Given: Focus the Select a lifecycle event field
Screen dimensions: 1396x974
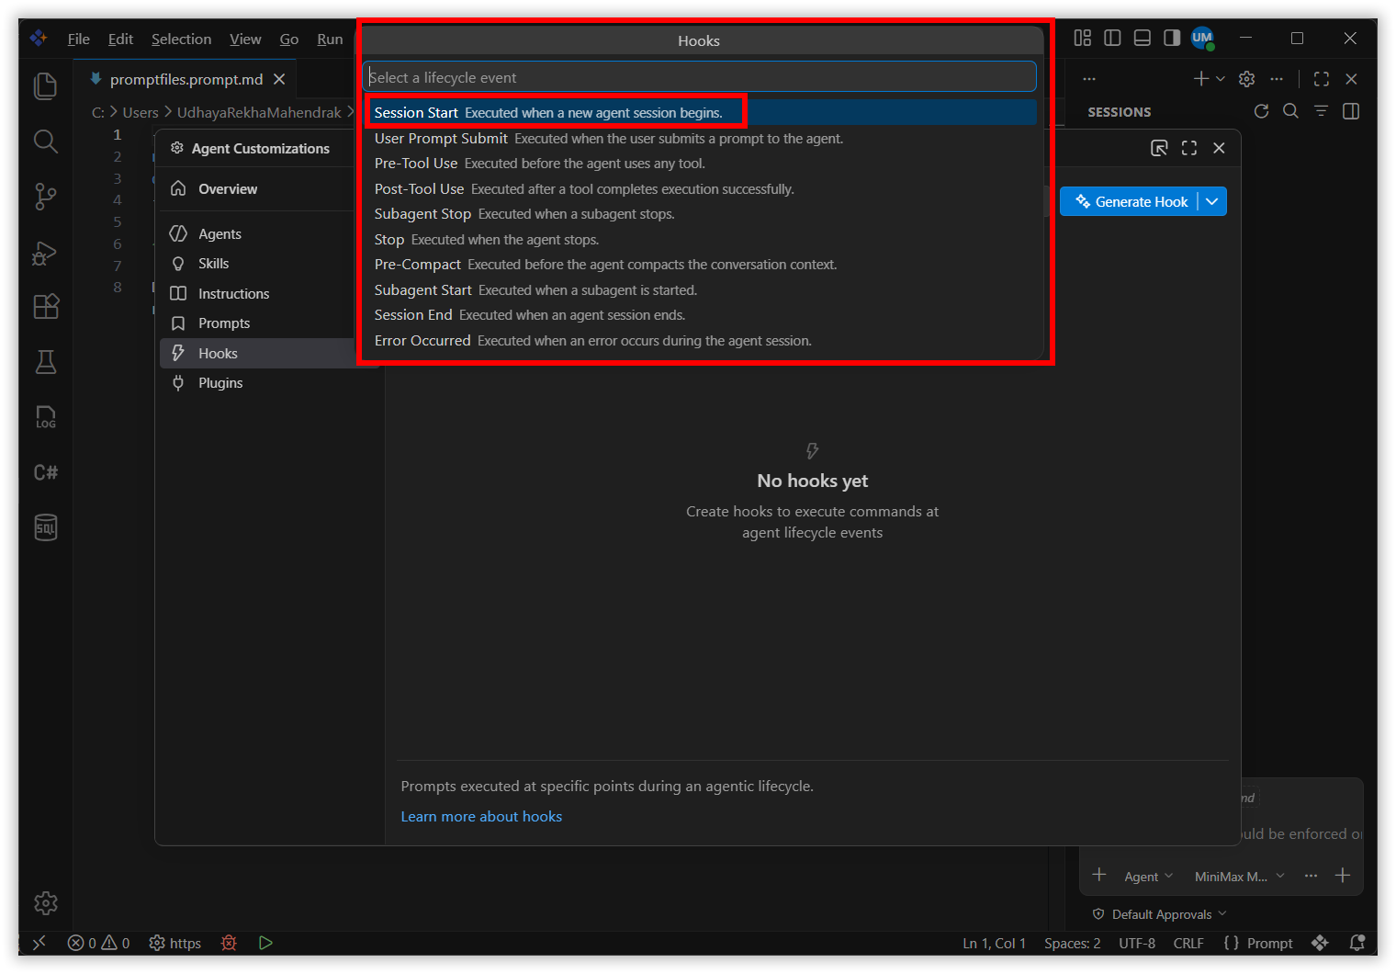Looking at the screenshot, I should tap(700, 77).
